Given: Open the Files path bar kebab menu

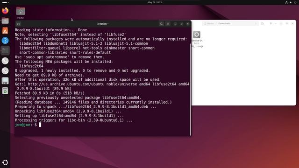Looking at the screenshot, I should [x=256, y=24].
